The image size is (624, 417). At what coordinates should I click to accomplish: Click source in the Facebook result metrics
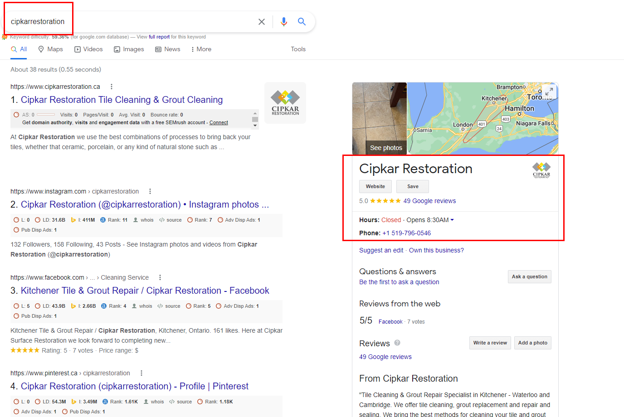(169, 306)
